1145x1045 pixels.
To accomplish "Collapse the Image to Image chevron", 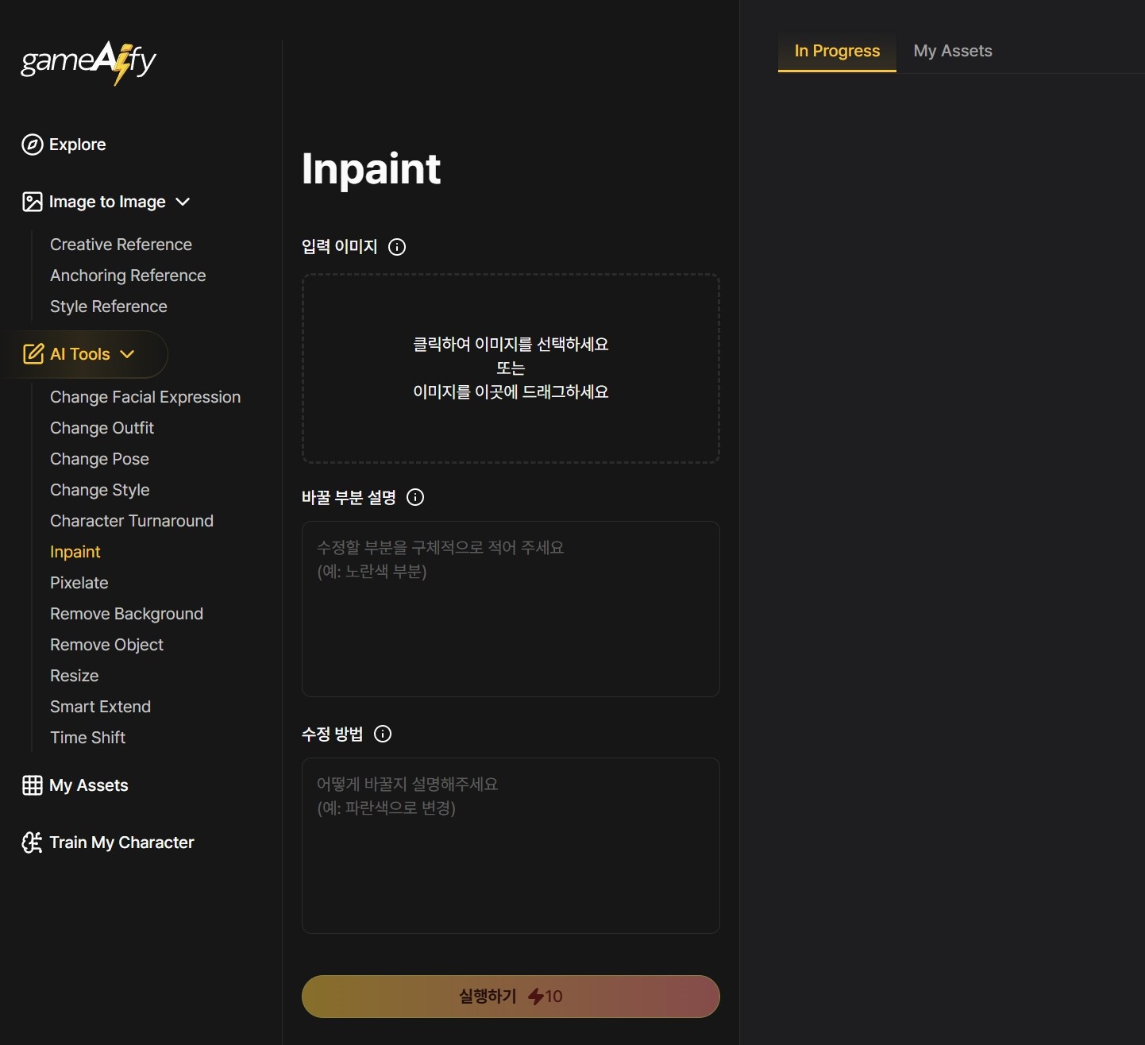I will 183,202.
